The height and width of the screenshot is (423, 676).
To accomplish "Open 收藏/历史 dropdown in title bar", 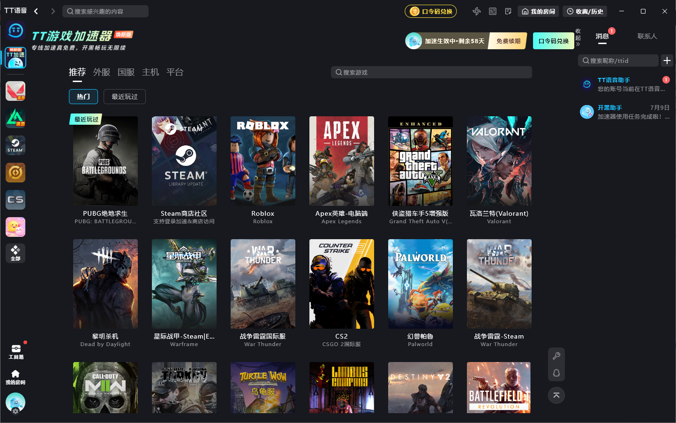I will [585, 11].
